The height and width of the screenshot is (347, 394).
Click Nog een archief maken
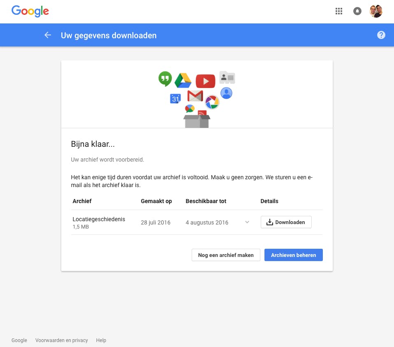click(x=226, y=255)
